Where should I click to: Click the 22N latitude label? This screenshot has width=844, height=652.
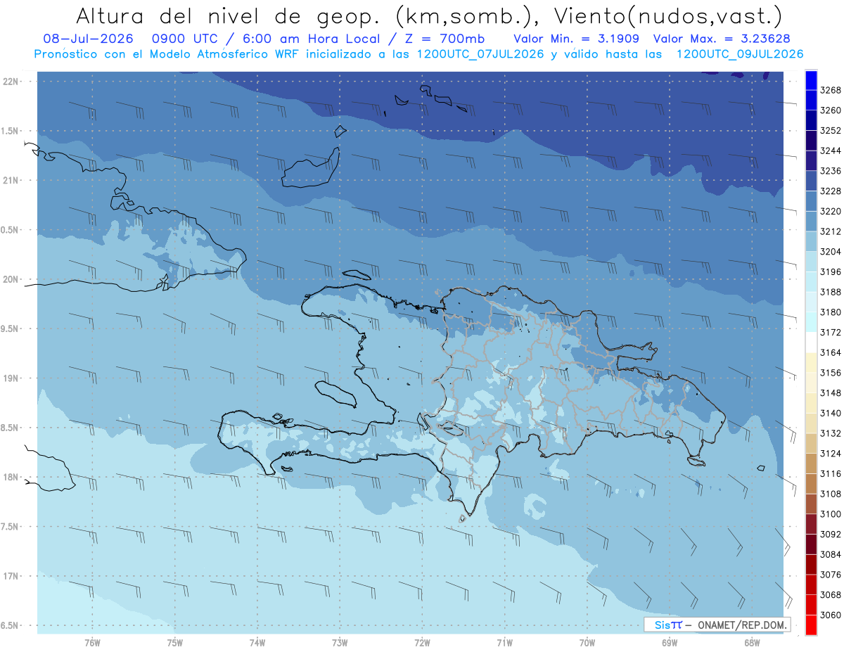(x=11, y=81)
